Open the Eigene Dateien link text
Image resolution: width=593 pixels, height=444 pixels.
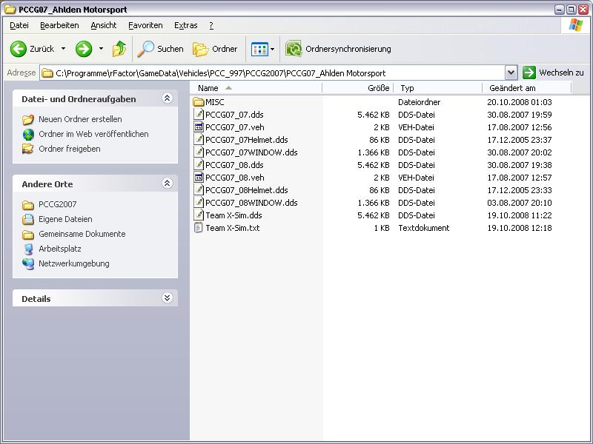coord(65,219)
